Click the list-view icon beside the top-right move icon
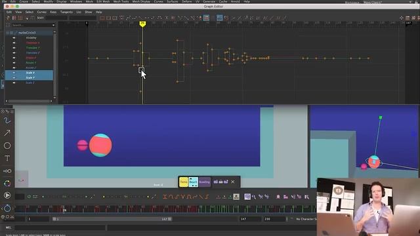The height and width of the screenshot is (236, 420). pos(408,18)
